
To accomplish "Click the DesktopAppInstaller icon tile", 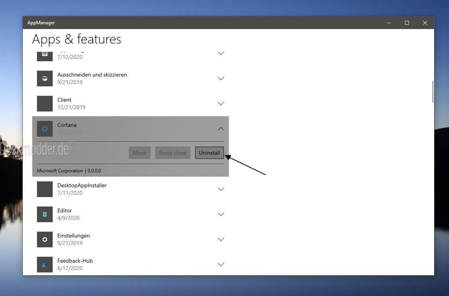I will (45, 189).
